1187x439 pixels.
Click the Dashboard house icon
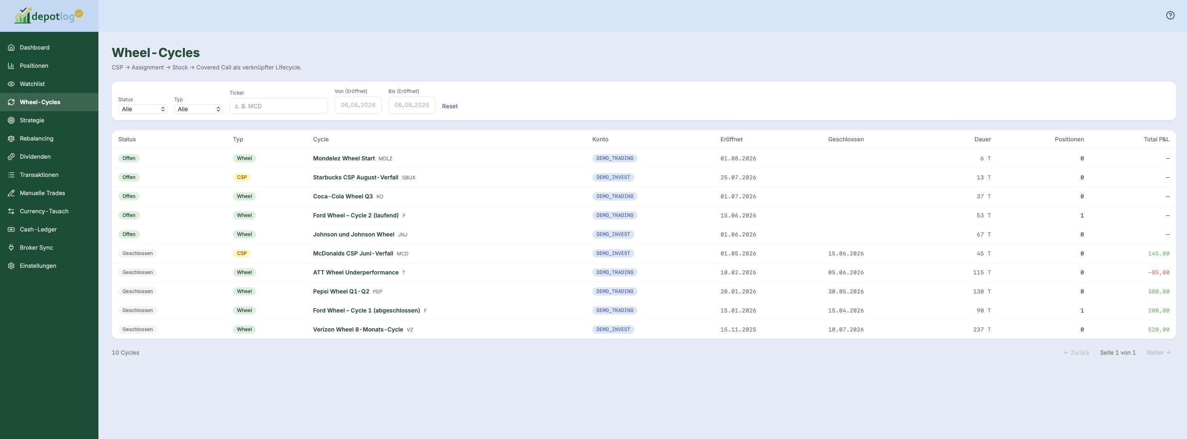pyautogui.click(x=11, y=48)
